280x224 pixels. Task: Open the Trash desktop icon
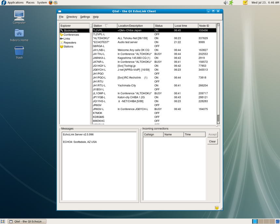19,51
